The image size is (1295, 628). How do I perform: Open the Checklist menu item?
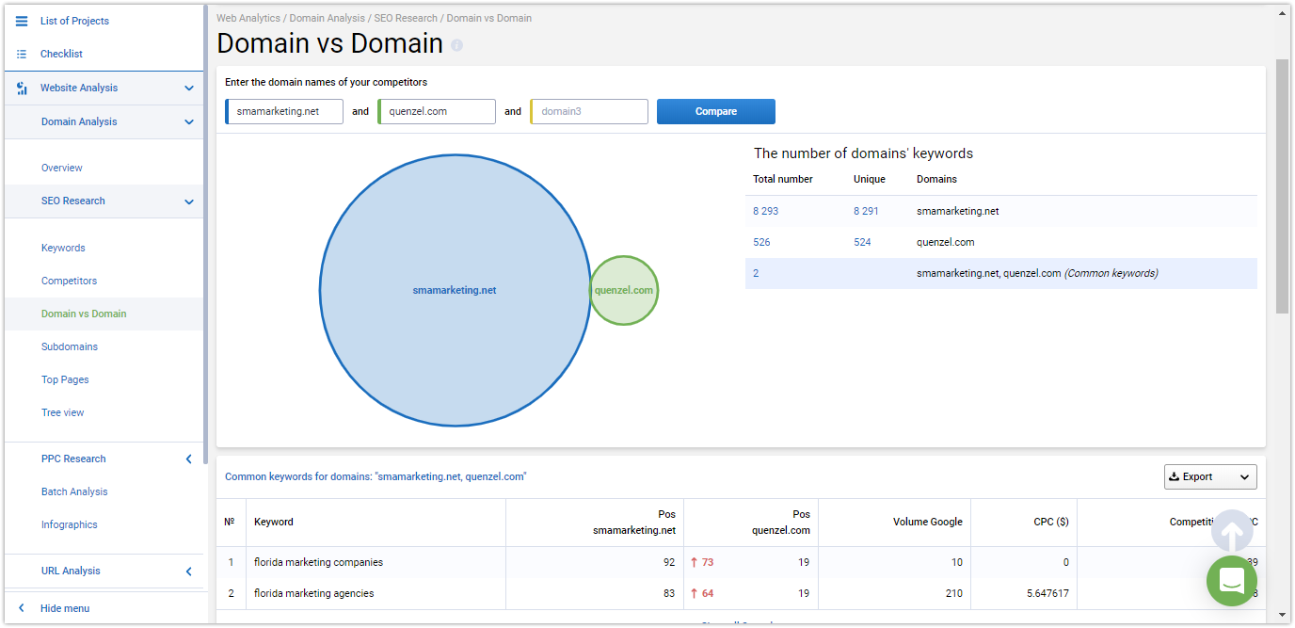(61, 54)
